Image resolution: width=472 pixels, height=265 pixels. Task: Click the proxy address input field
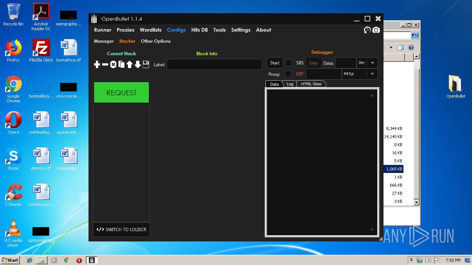coord(324,74)
